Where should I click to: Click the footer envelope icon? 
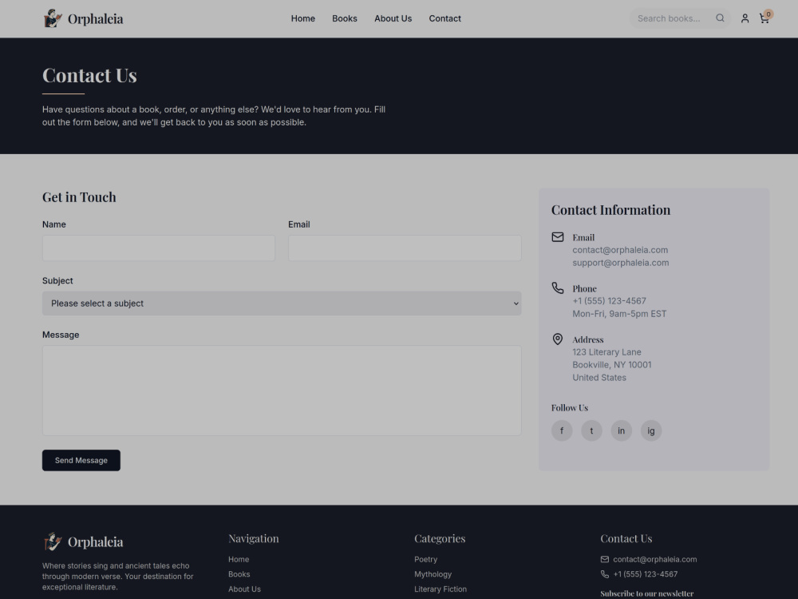point(605,559)
